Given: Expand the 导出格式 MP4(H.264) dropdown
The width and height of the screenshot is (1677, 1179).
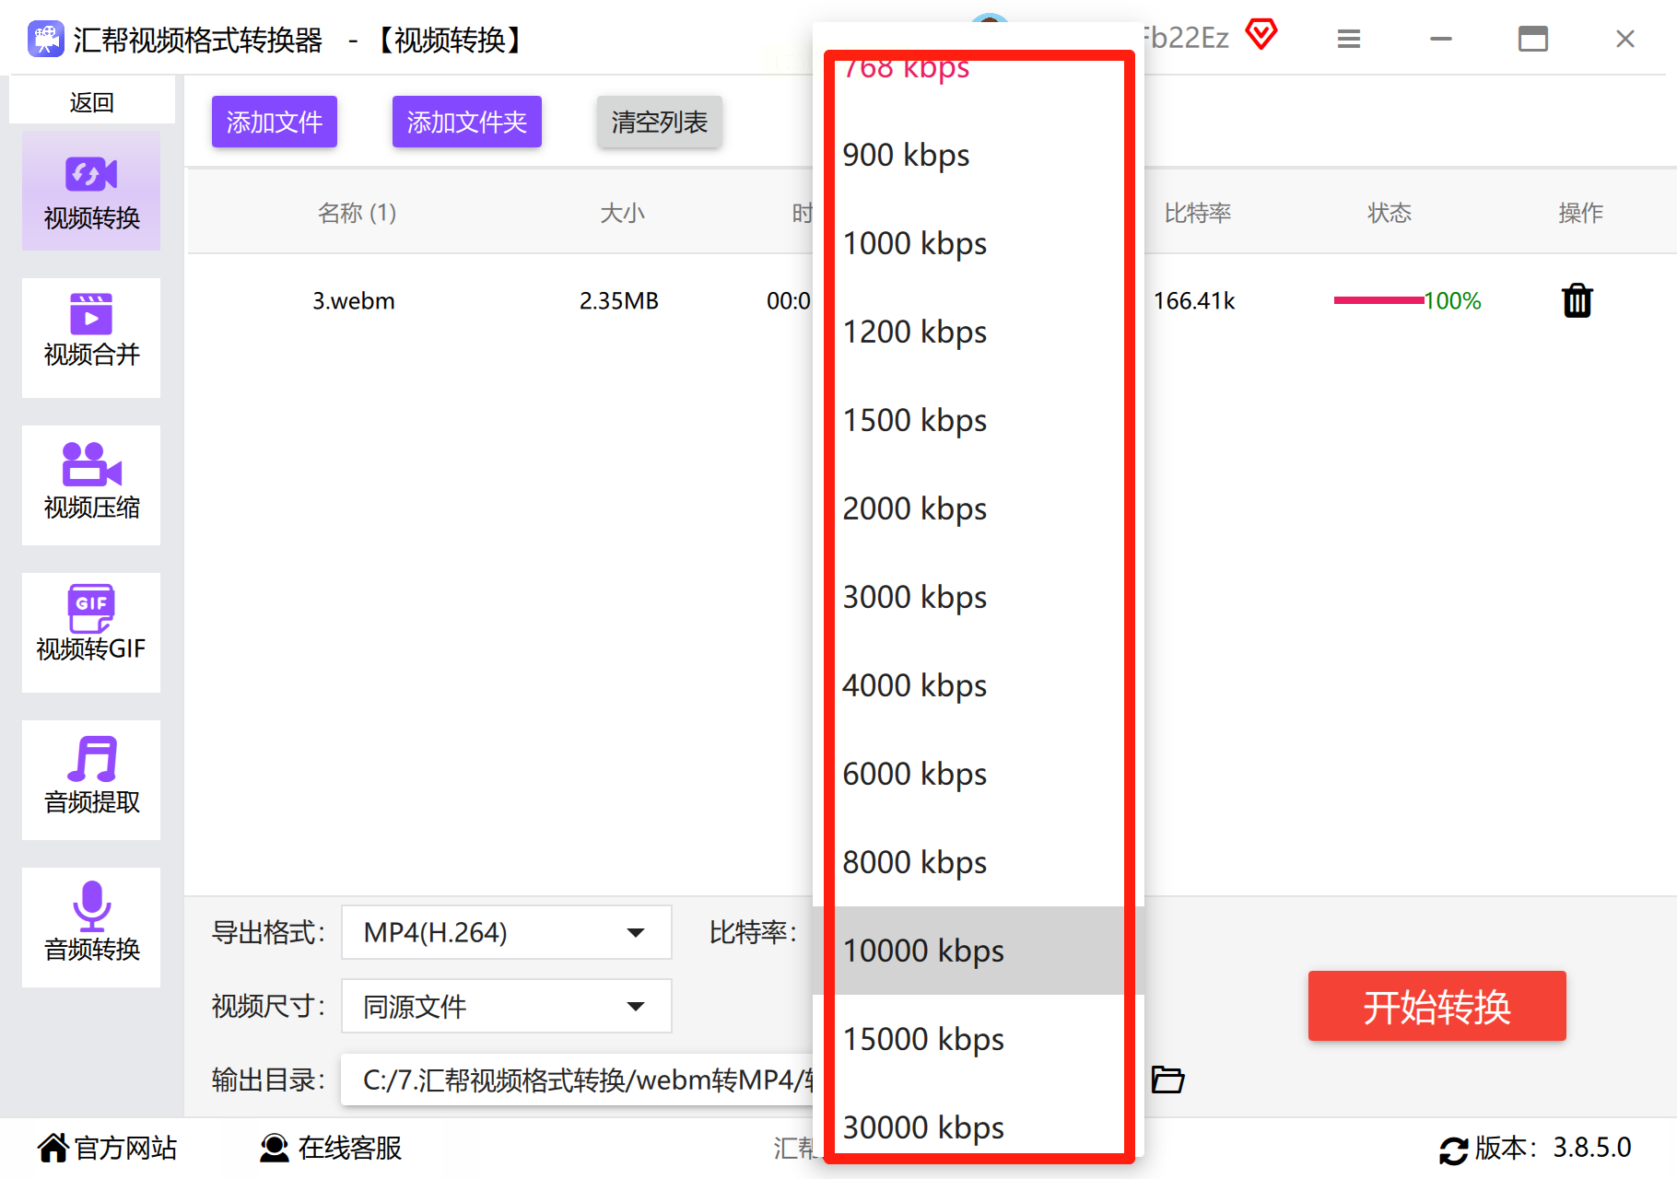Looking at the screenshot, I should point(506,932).
